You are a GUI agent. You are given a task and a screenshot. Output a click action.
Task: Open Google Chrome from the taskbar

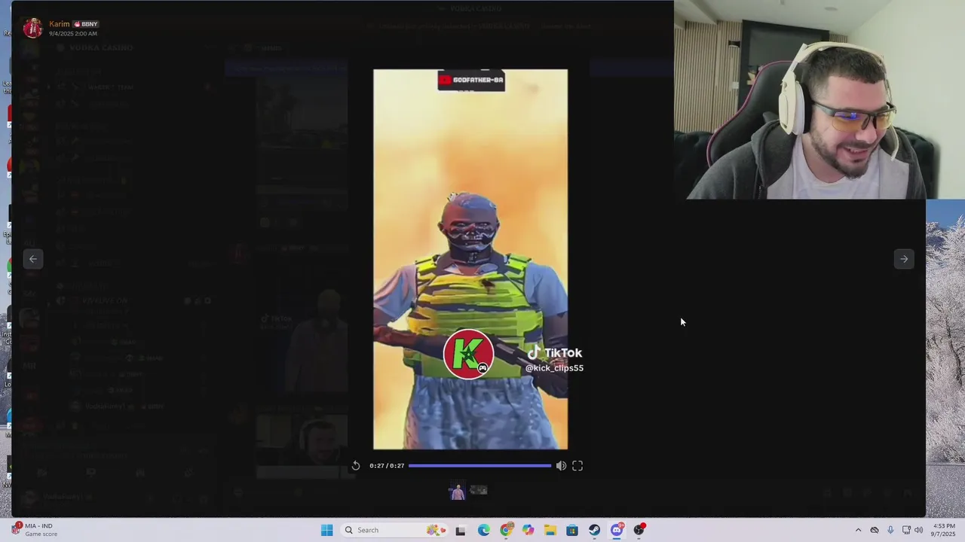pos(506,530)
